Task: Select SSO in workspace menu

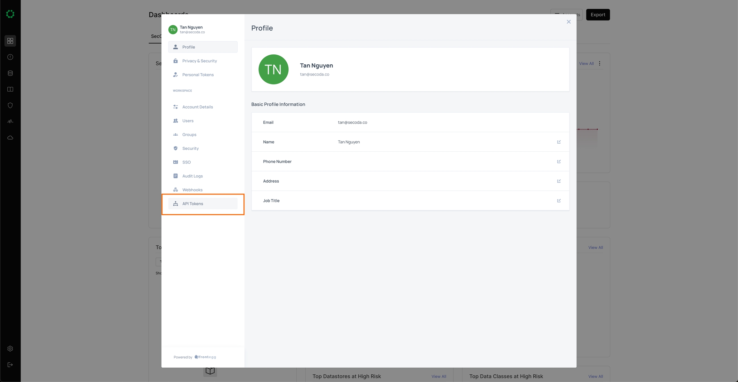Action: click(186, 162)
